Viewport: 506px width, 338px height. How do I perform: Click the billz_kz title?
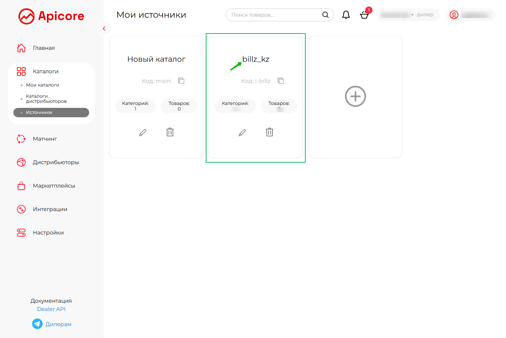[256, 59]
